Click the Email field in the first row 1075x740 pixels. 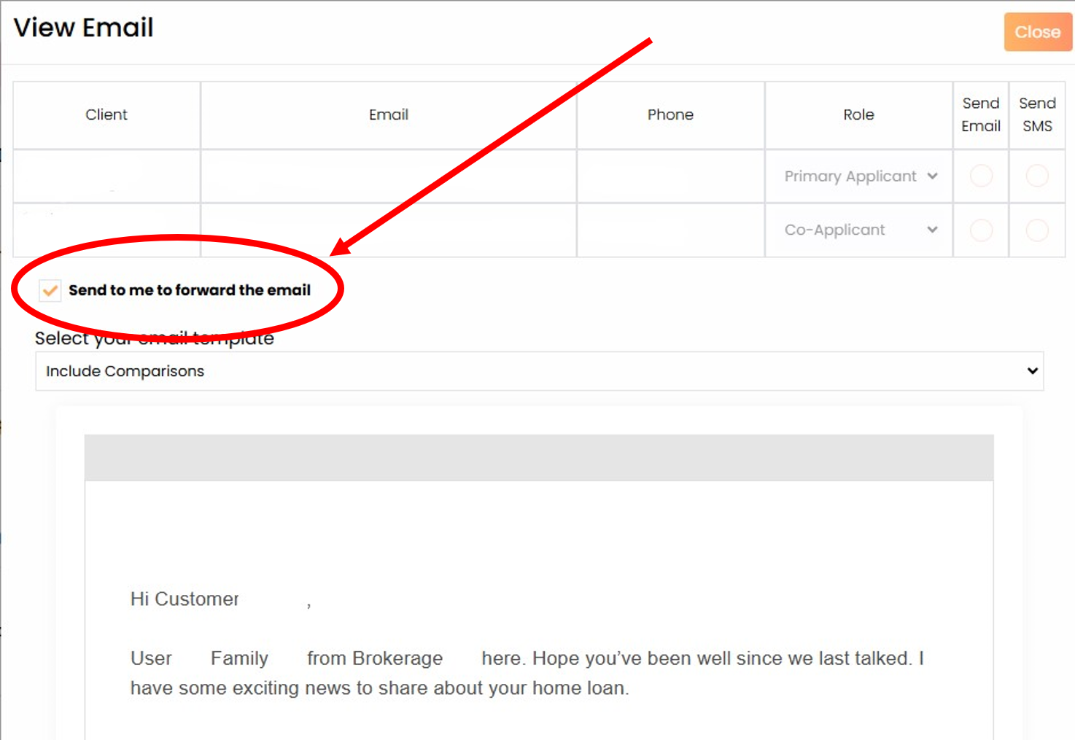(388, 176)
